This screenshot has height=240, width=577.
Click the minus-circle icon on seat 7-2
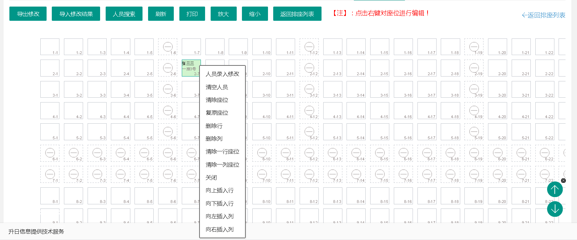click(x=74, y=174)
